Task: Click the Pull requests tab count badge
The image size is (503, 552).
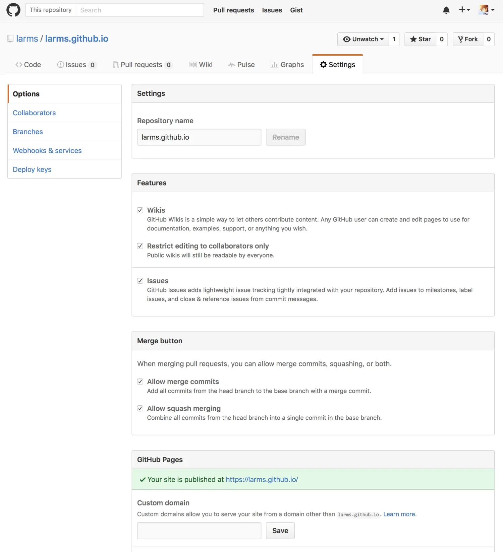Action: (169, 65)
